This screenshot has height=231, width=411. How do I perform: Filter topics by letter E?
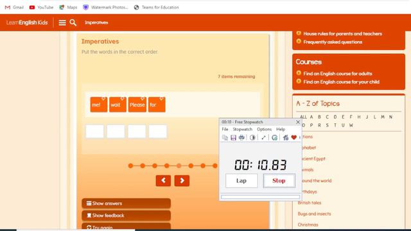(x=343, y=117)
